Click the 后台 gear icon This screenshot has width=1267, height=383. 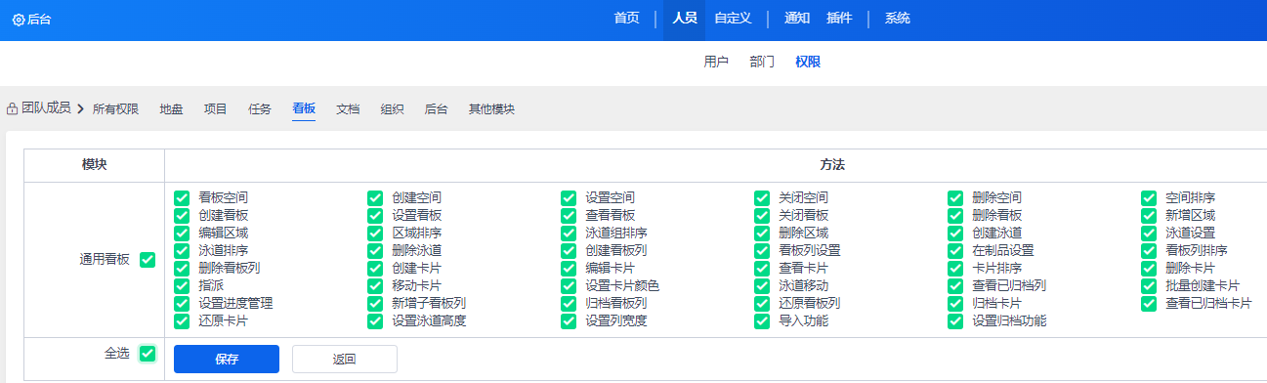click(18, 19)
